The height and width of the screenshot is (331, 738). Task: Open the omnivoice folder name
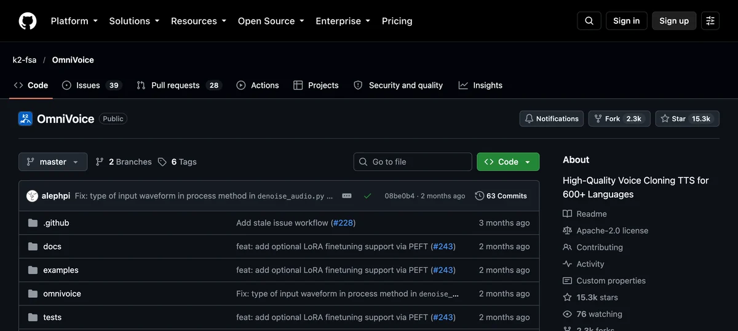click(x=62, y=294)
